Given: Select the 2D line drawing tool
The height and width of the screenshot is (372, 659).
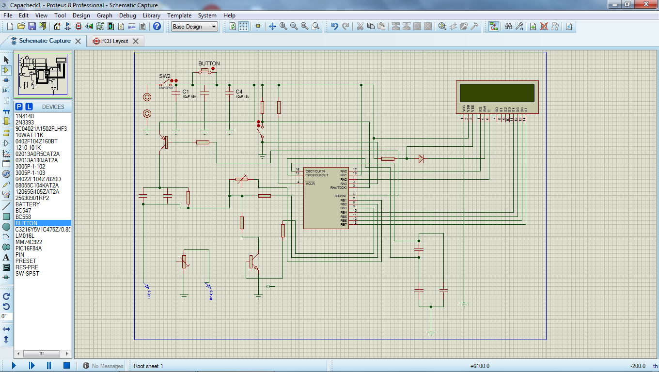Looking at the screenshot, I should coord(6,206).
